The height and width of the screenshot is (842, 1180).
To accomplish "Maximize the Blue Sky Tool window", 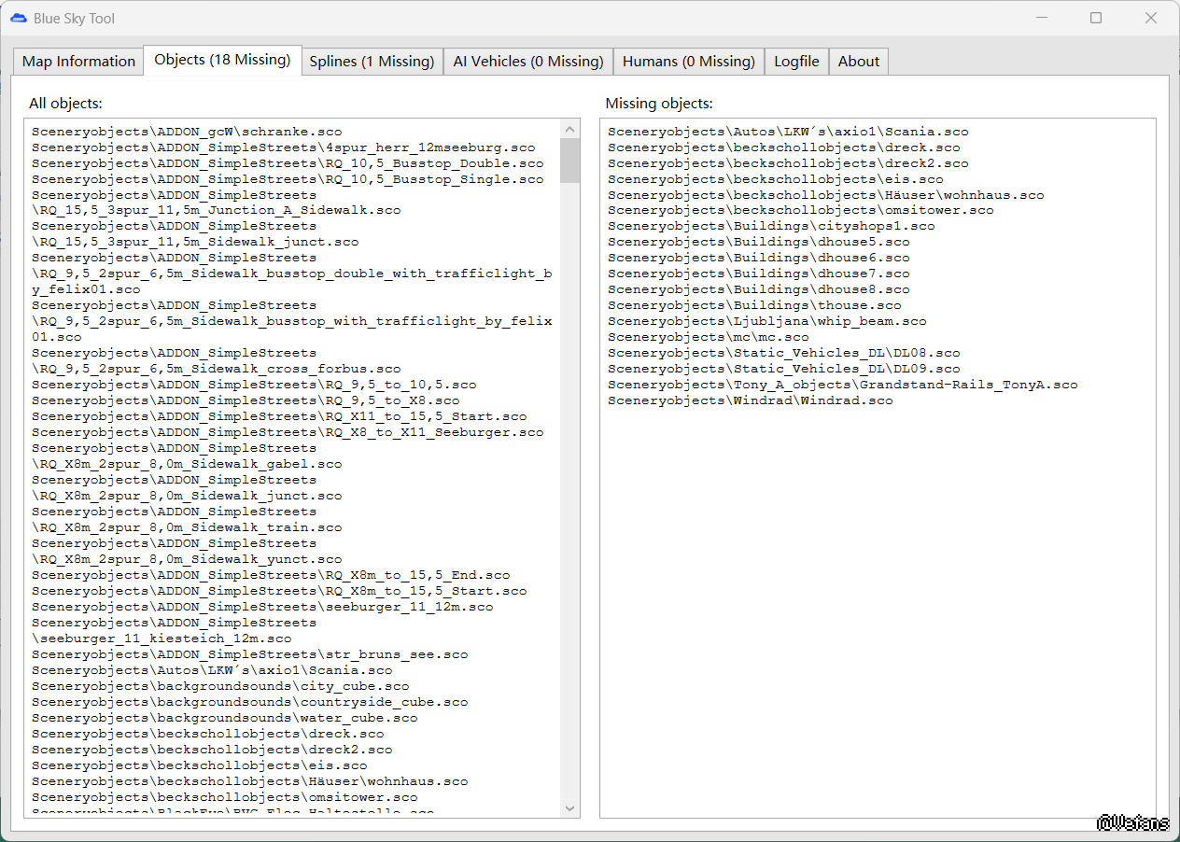I will coord(1096,18).
